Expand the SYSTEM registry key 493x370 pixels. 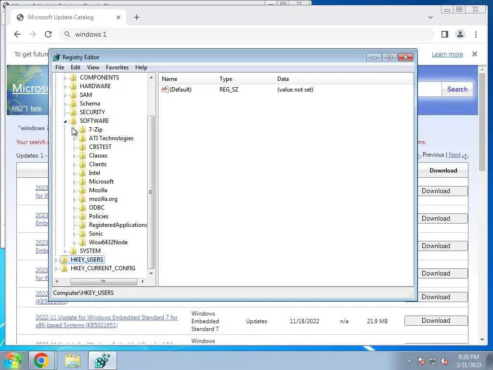tap(65, 251)
